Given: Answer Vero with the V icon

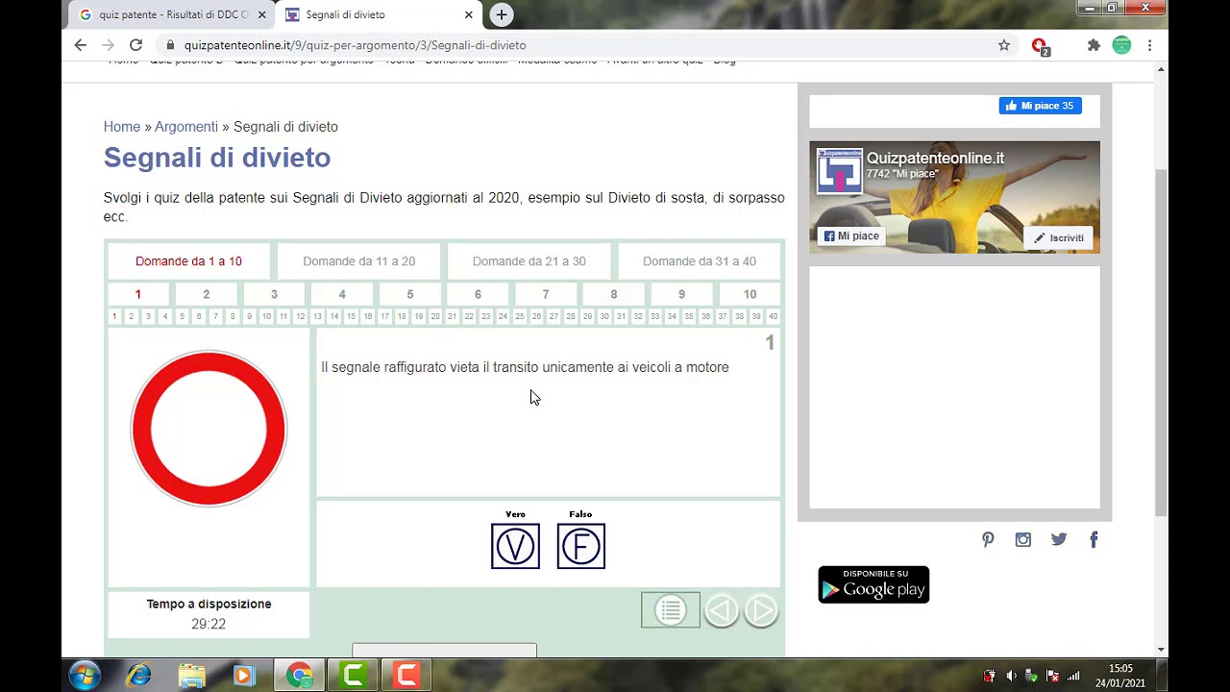Looking at the screenshot, I should [515, 546].
